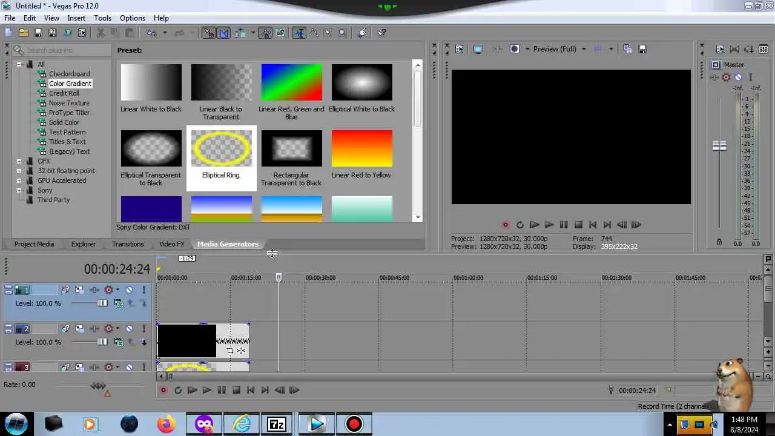The height and width of the screenshot is (436, 775).
Task: Click the Search plug-ins field
Action: [62, 50]
